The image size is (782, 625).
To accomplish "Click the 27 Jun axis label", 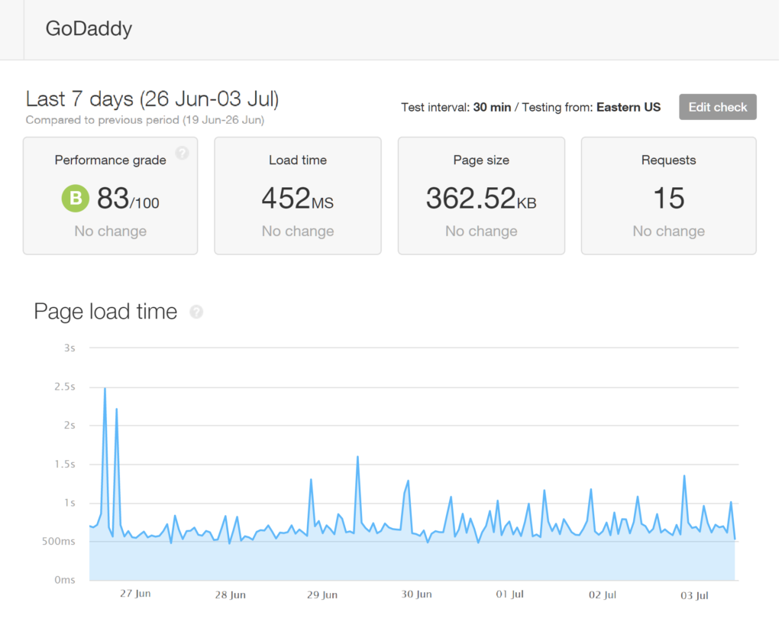I will click(135, 594).
